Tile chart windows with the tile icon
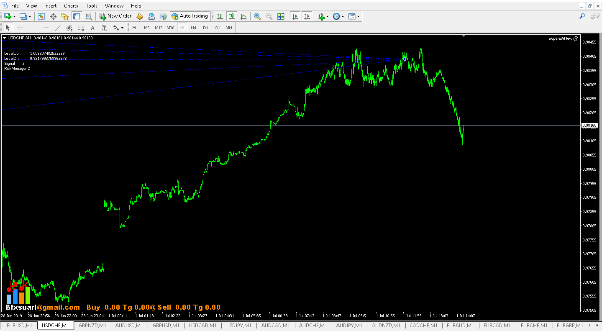 pyautogui.click(x=281, y=16)
